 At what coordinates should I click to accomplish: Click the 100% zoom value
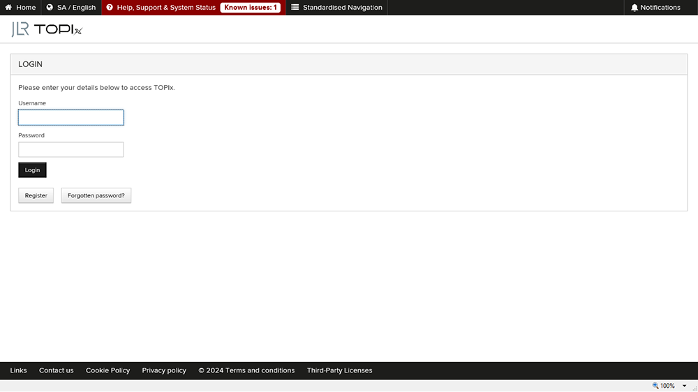coord(667,386)
